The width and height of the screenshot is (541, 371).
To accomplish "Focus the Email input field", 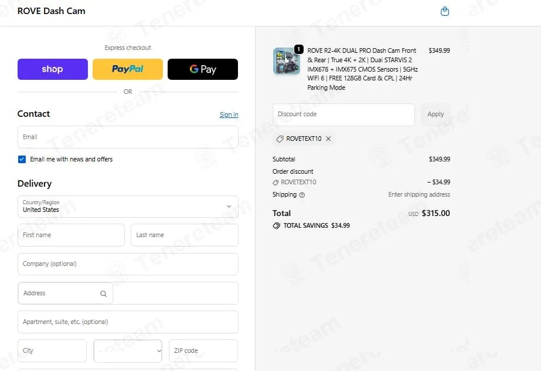I will click(x=128, y=137).
